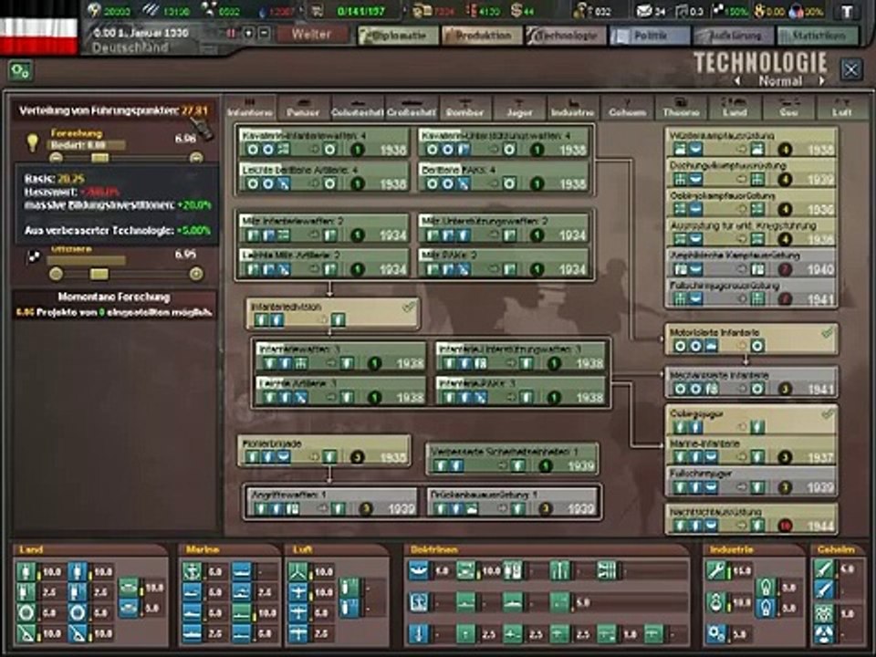The height and width of the screenshot is (657, 876).
Task: Click the Weiter button
Action: pos(312,34)
